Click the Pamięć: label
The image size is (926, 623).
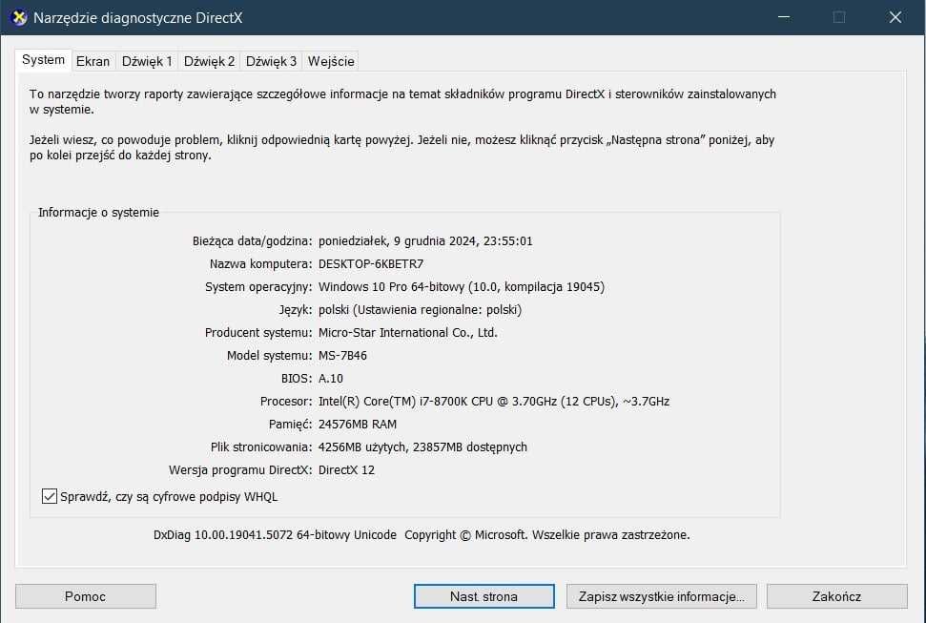pos(290,425)
